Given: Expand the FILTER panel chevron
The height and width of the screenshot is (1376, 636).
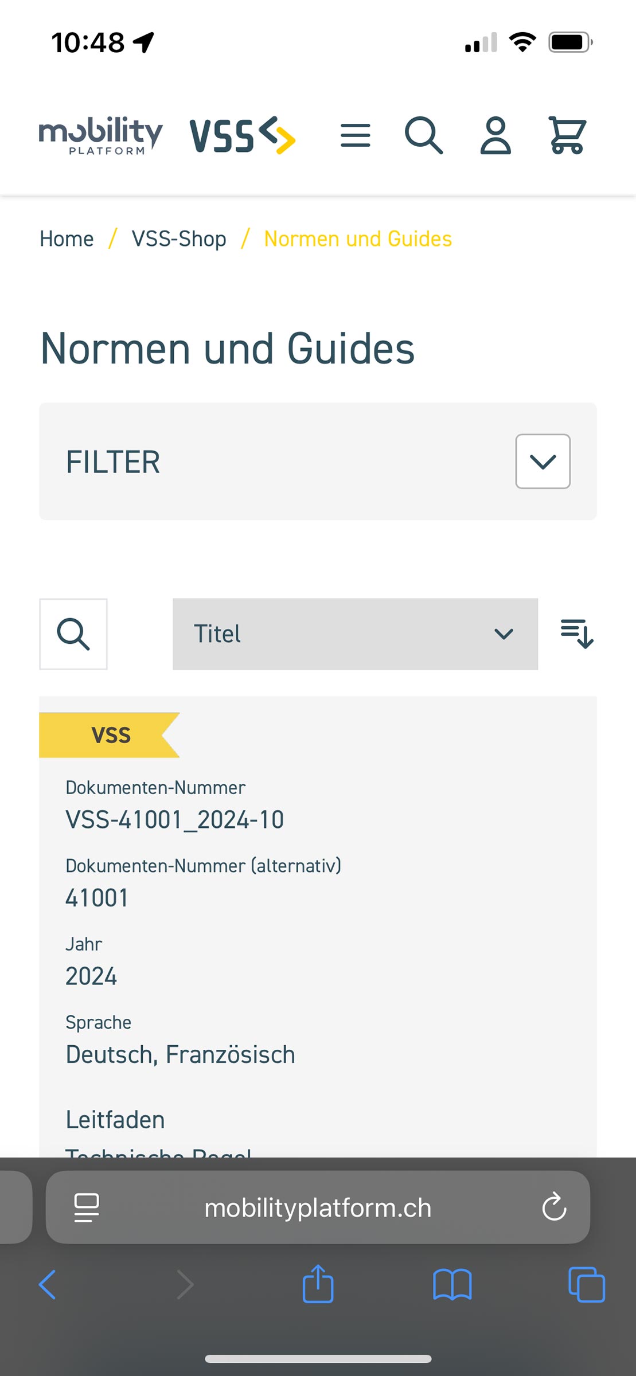Looking at the screenshot, I should click(x=543, y=462).
